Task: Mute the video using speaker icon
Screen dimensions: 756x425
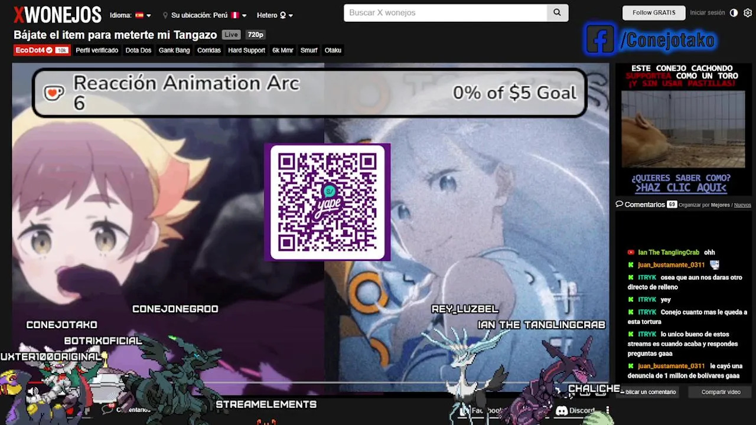Action: (x=33, y=391)
